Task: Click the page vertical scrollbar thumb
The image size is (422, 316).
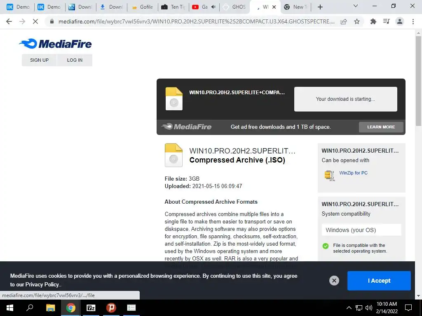Action: [418, 81]
